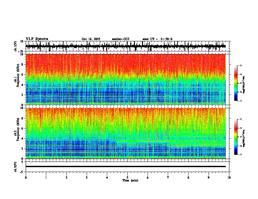Click the ch.1 color bar log(PSD) label
The height and width of the screenshot is (199, 258).
[244, 85]
